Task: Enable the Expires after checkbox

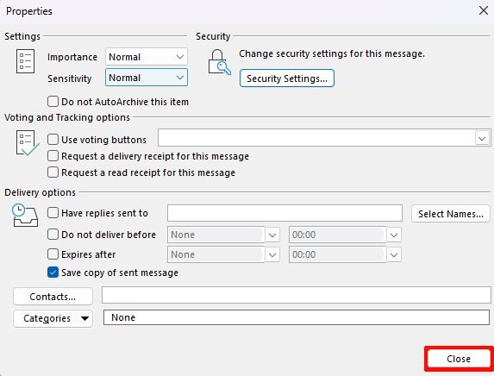Action: 53,254
